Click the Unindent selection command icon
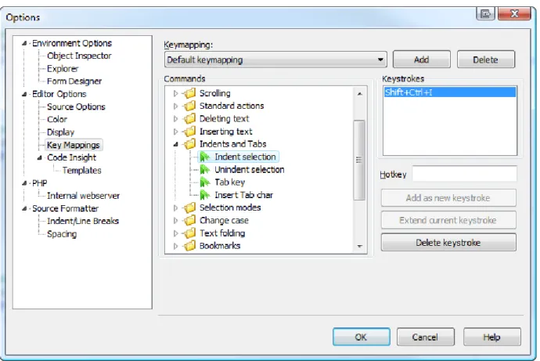This screenshot has height=361, width=540. [205, 169]
